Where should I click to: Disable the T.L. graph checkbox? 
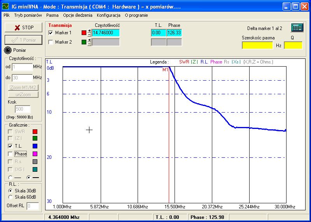[10, 146]
